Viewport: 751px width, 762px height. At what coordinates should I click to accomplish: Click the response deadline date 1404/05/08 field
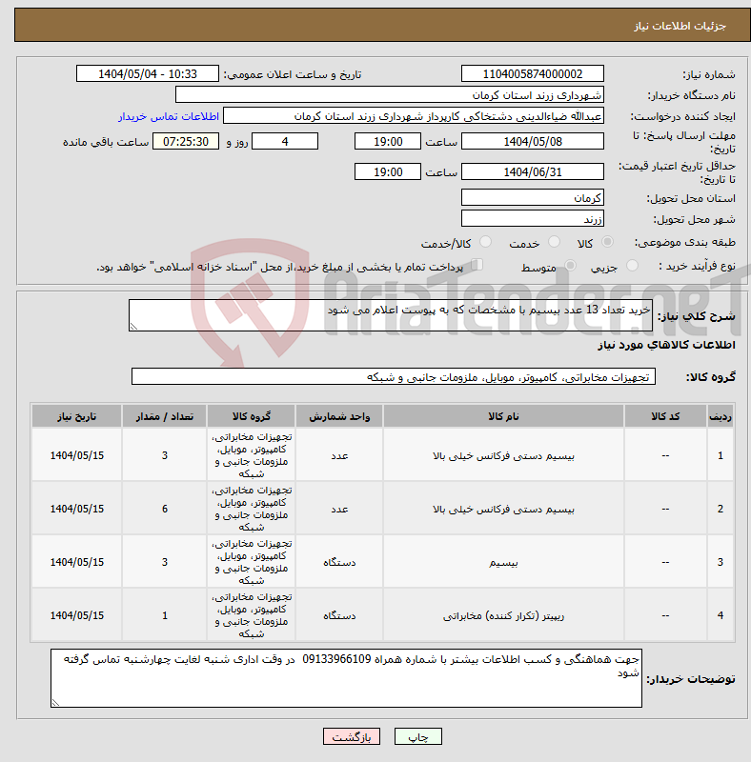click(533, 141)
